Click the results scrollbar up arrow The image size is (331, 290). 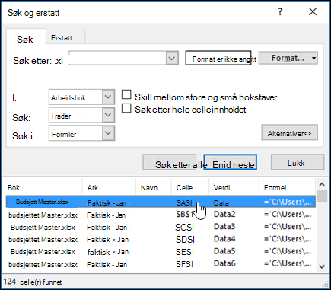pyautogui.click(x=322, y=184)
